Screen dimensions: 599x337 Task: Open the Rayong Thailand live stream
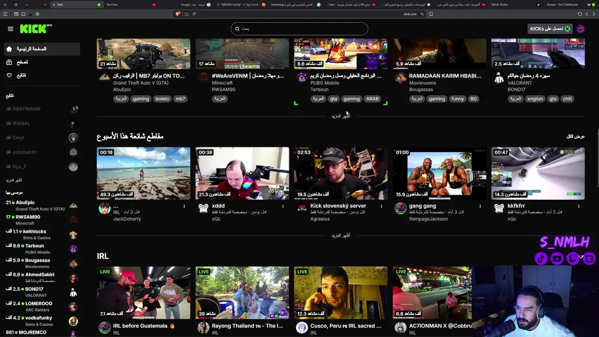pyautogui.click(x=242, y=293)
